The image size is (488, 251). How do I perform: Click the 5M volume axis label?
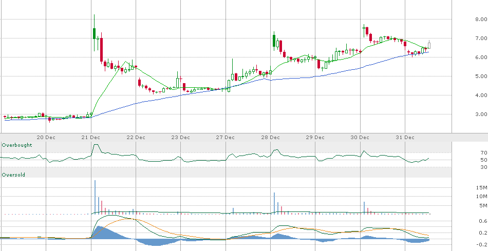483,206
